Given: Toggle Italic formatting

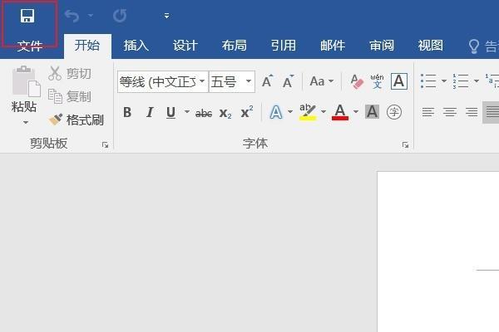Looking at the screenshot, I should tap(149, 112).
